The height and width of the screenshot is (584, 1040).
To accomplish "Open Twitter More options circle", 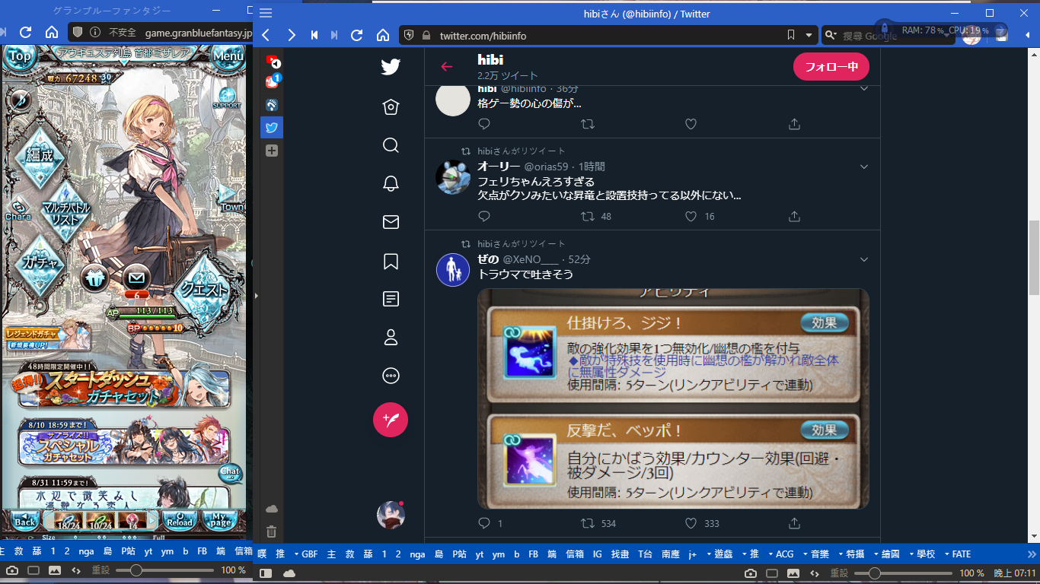I will (x=391, y=376).
